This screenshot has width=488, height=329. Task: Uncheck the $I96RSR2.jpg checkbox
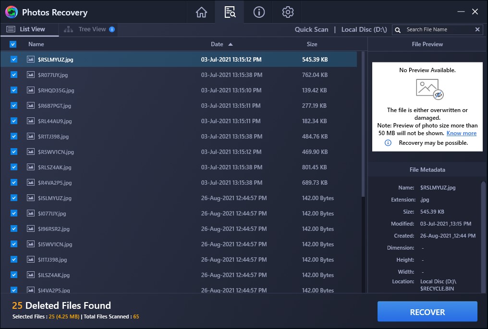click(14, 229)
